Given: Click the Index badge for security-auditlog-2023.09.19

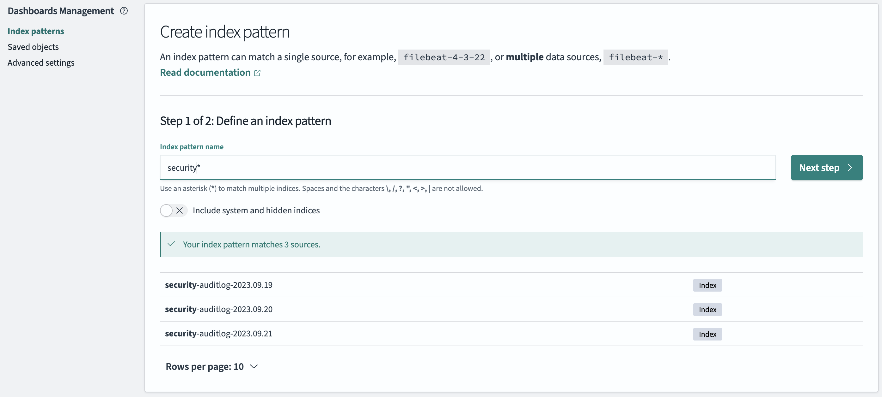Looking at the screenshot, I should point(707,285).
